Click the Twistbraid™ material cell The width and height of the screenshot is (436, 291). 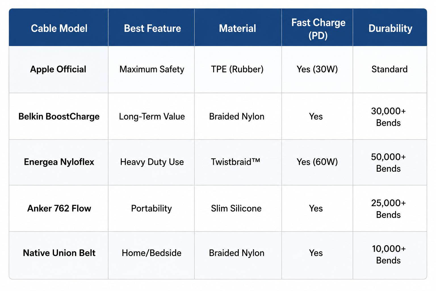click(238, 162)
